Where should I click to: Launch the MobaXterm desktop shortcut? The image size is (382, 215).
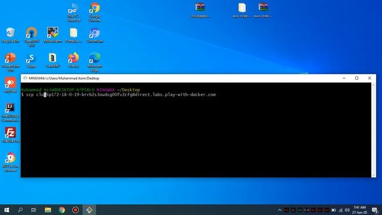pos(53,35)
